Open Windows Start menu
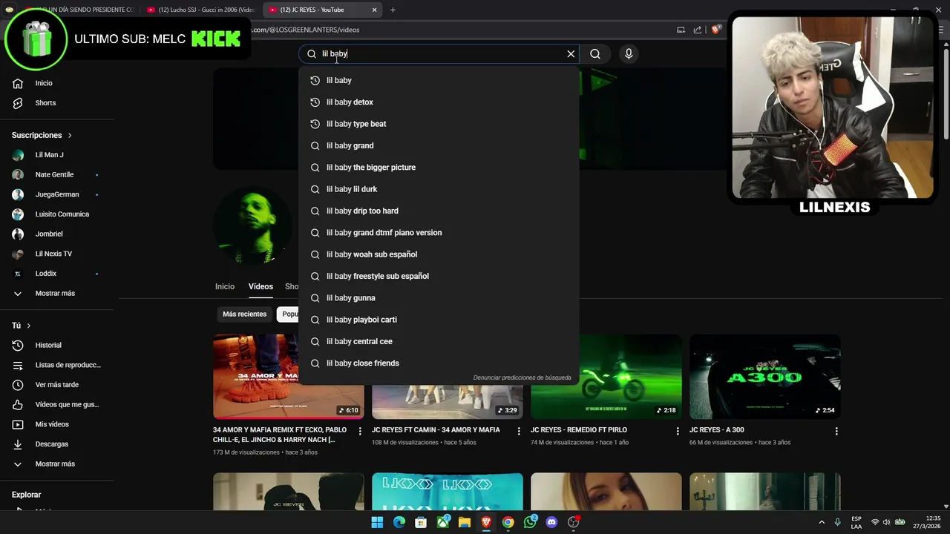 click(x=377, y=522)
